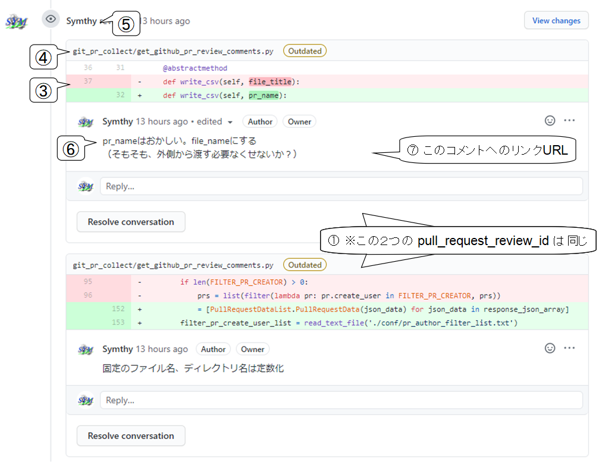Open three-dot menu on 固定のファイル名 comment
This screenshot has width=599, height=464.
(569, 348)
